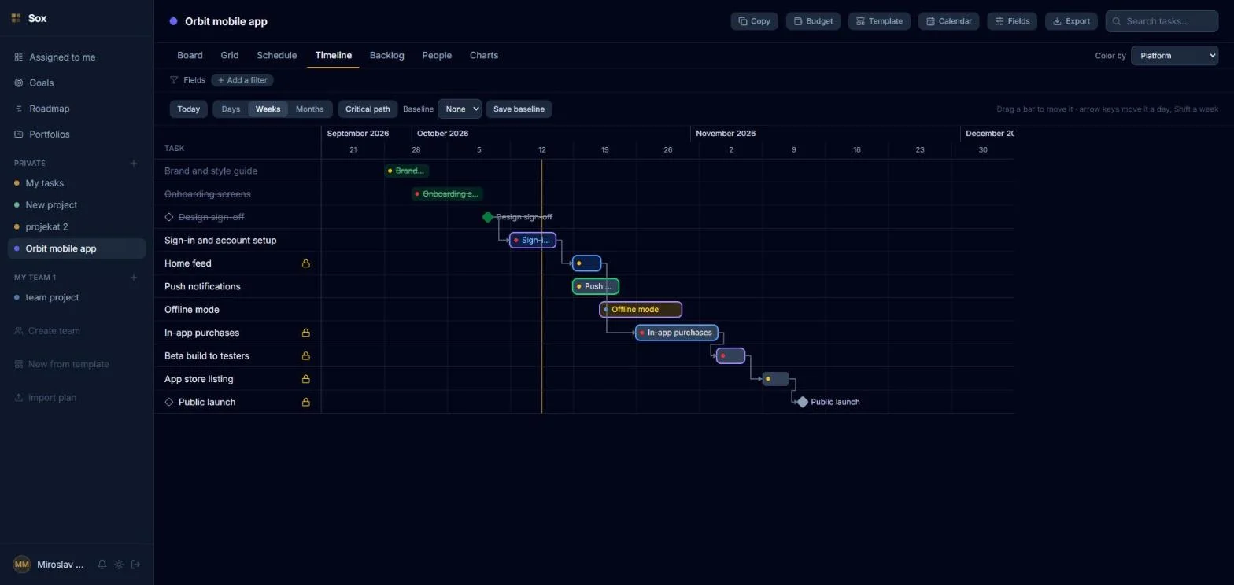Click the Fields button in top toolbar
This screenshot has width=1234, height=585.
pos(1012,21)
